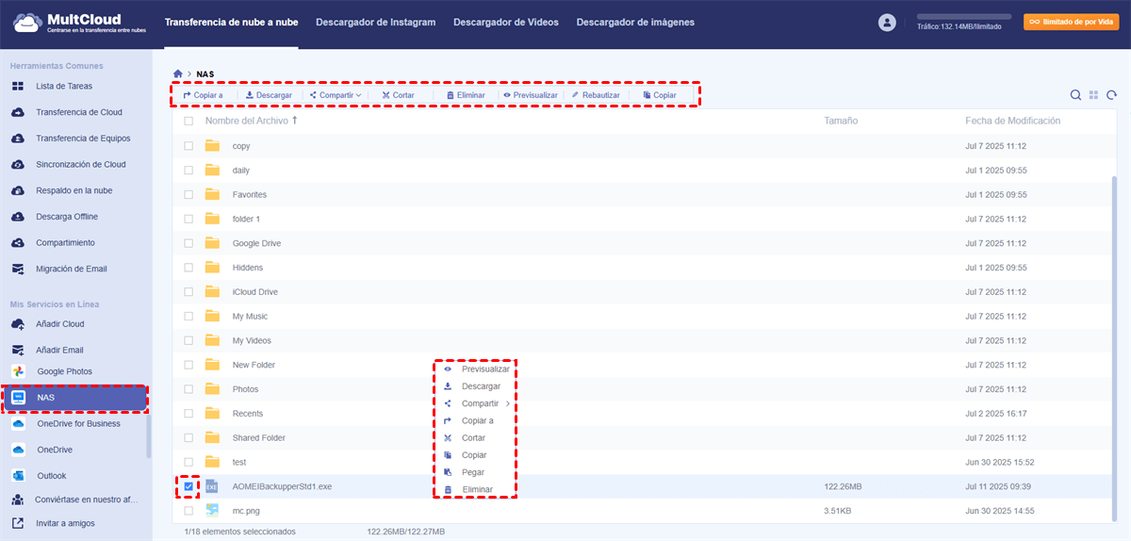Click Descargar in toolbar
Screen dimensions: 1131x541
coord(269,95)
